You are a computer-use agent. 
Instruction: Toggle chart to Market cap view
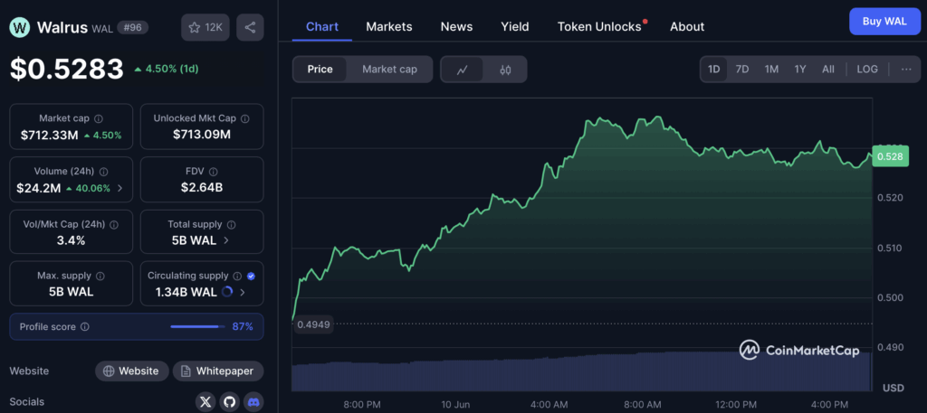pyautogui.click(x=389, y=70)
